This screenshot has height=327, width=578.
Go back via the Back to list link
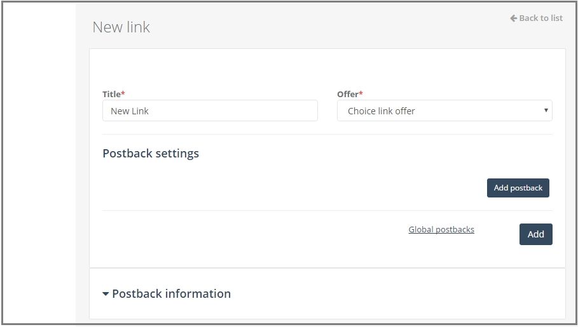[536, 18]
